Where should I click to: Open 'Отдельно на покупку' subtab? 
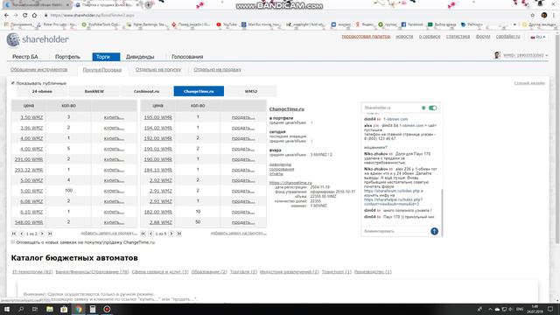point(158,70)
